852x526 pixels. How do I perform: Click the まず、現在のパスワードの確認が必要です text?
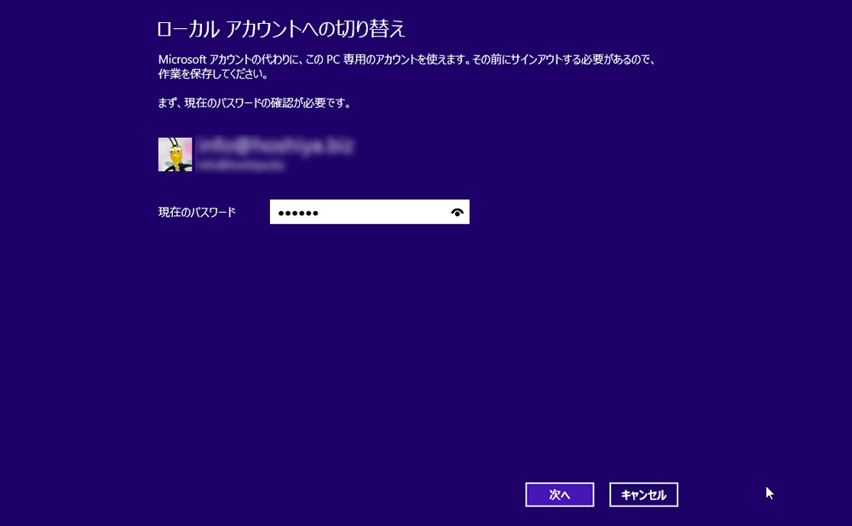point(254,103)
